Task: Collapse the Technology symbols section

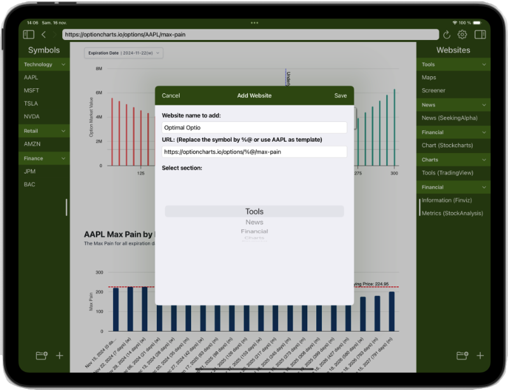Action: tap(63, 65)
